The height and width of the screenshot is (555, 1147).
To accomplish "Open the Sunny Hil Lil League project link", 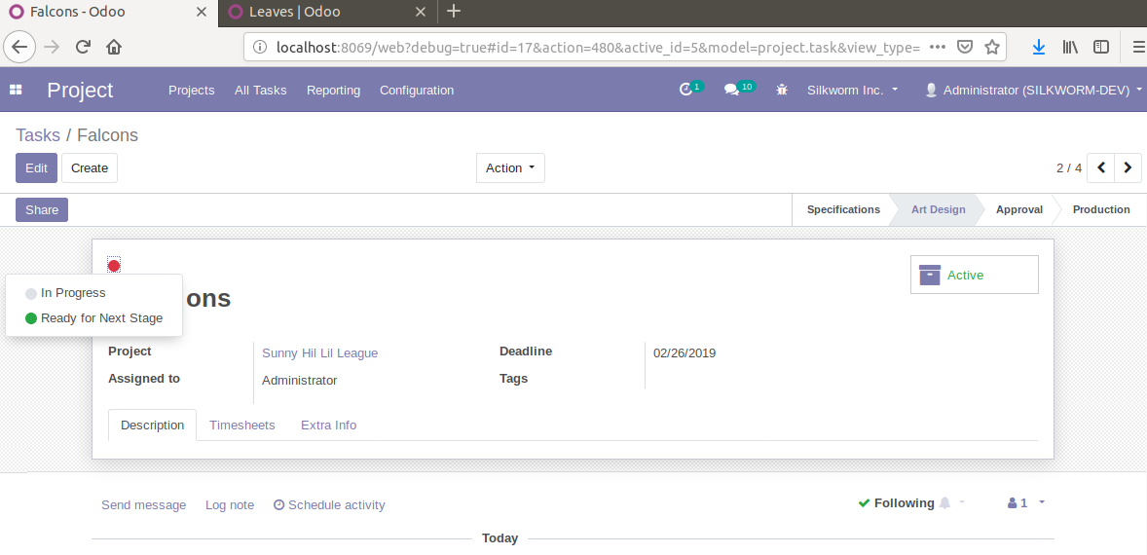I will pos(319,353).
